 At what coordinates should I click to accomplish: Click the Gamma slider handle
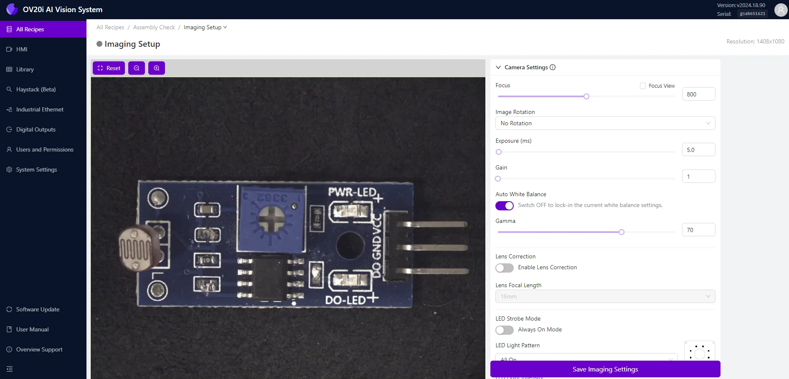pos(622,232)
